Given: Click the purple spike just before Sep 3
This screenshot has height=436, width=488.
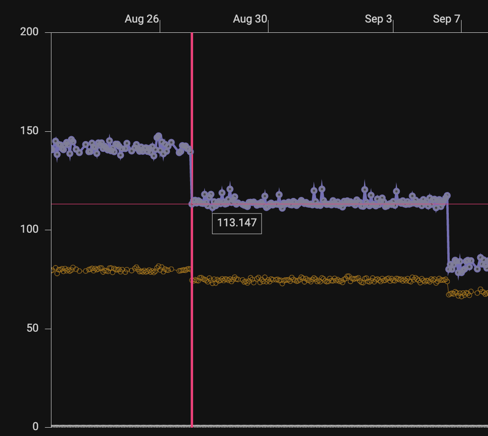Looking at the screenshot, I should point(365,189).
